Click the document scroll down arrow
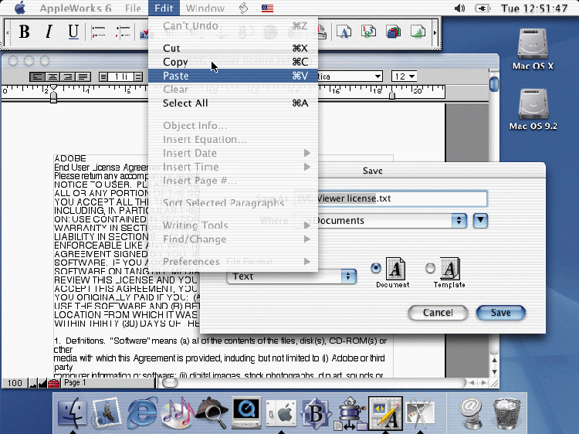The height and width of the screenshot is (434, 579). (494, 371)
